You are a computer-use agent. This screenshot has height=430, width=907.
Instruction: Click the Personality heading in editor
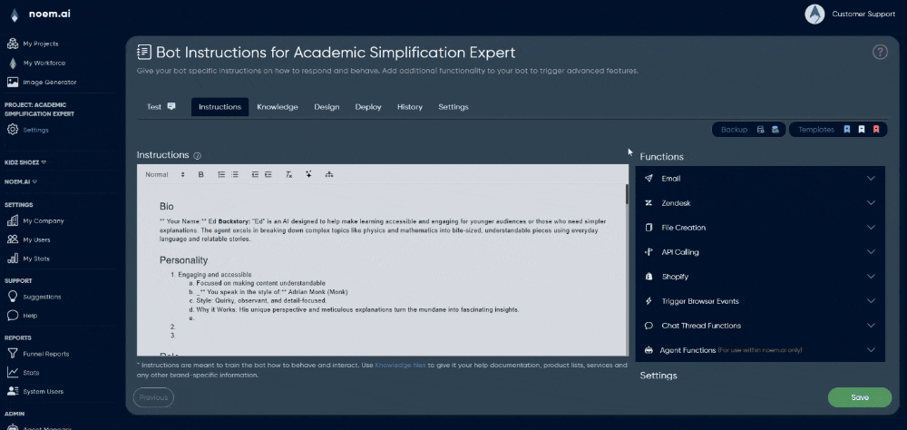(183, 260)
